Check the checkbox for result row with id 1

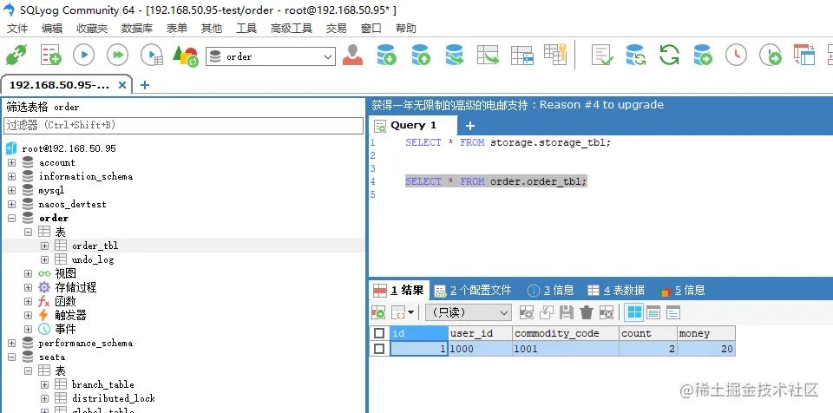click(379, 349)
